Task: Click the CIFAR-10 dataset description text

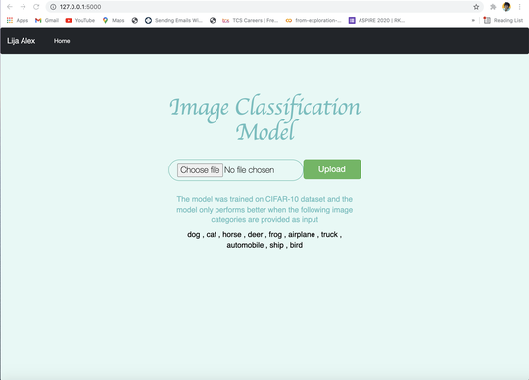Action: 264,210
